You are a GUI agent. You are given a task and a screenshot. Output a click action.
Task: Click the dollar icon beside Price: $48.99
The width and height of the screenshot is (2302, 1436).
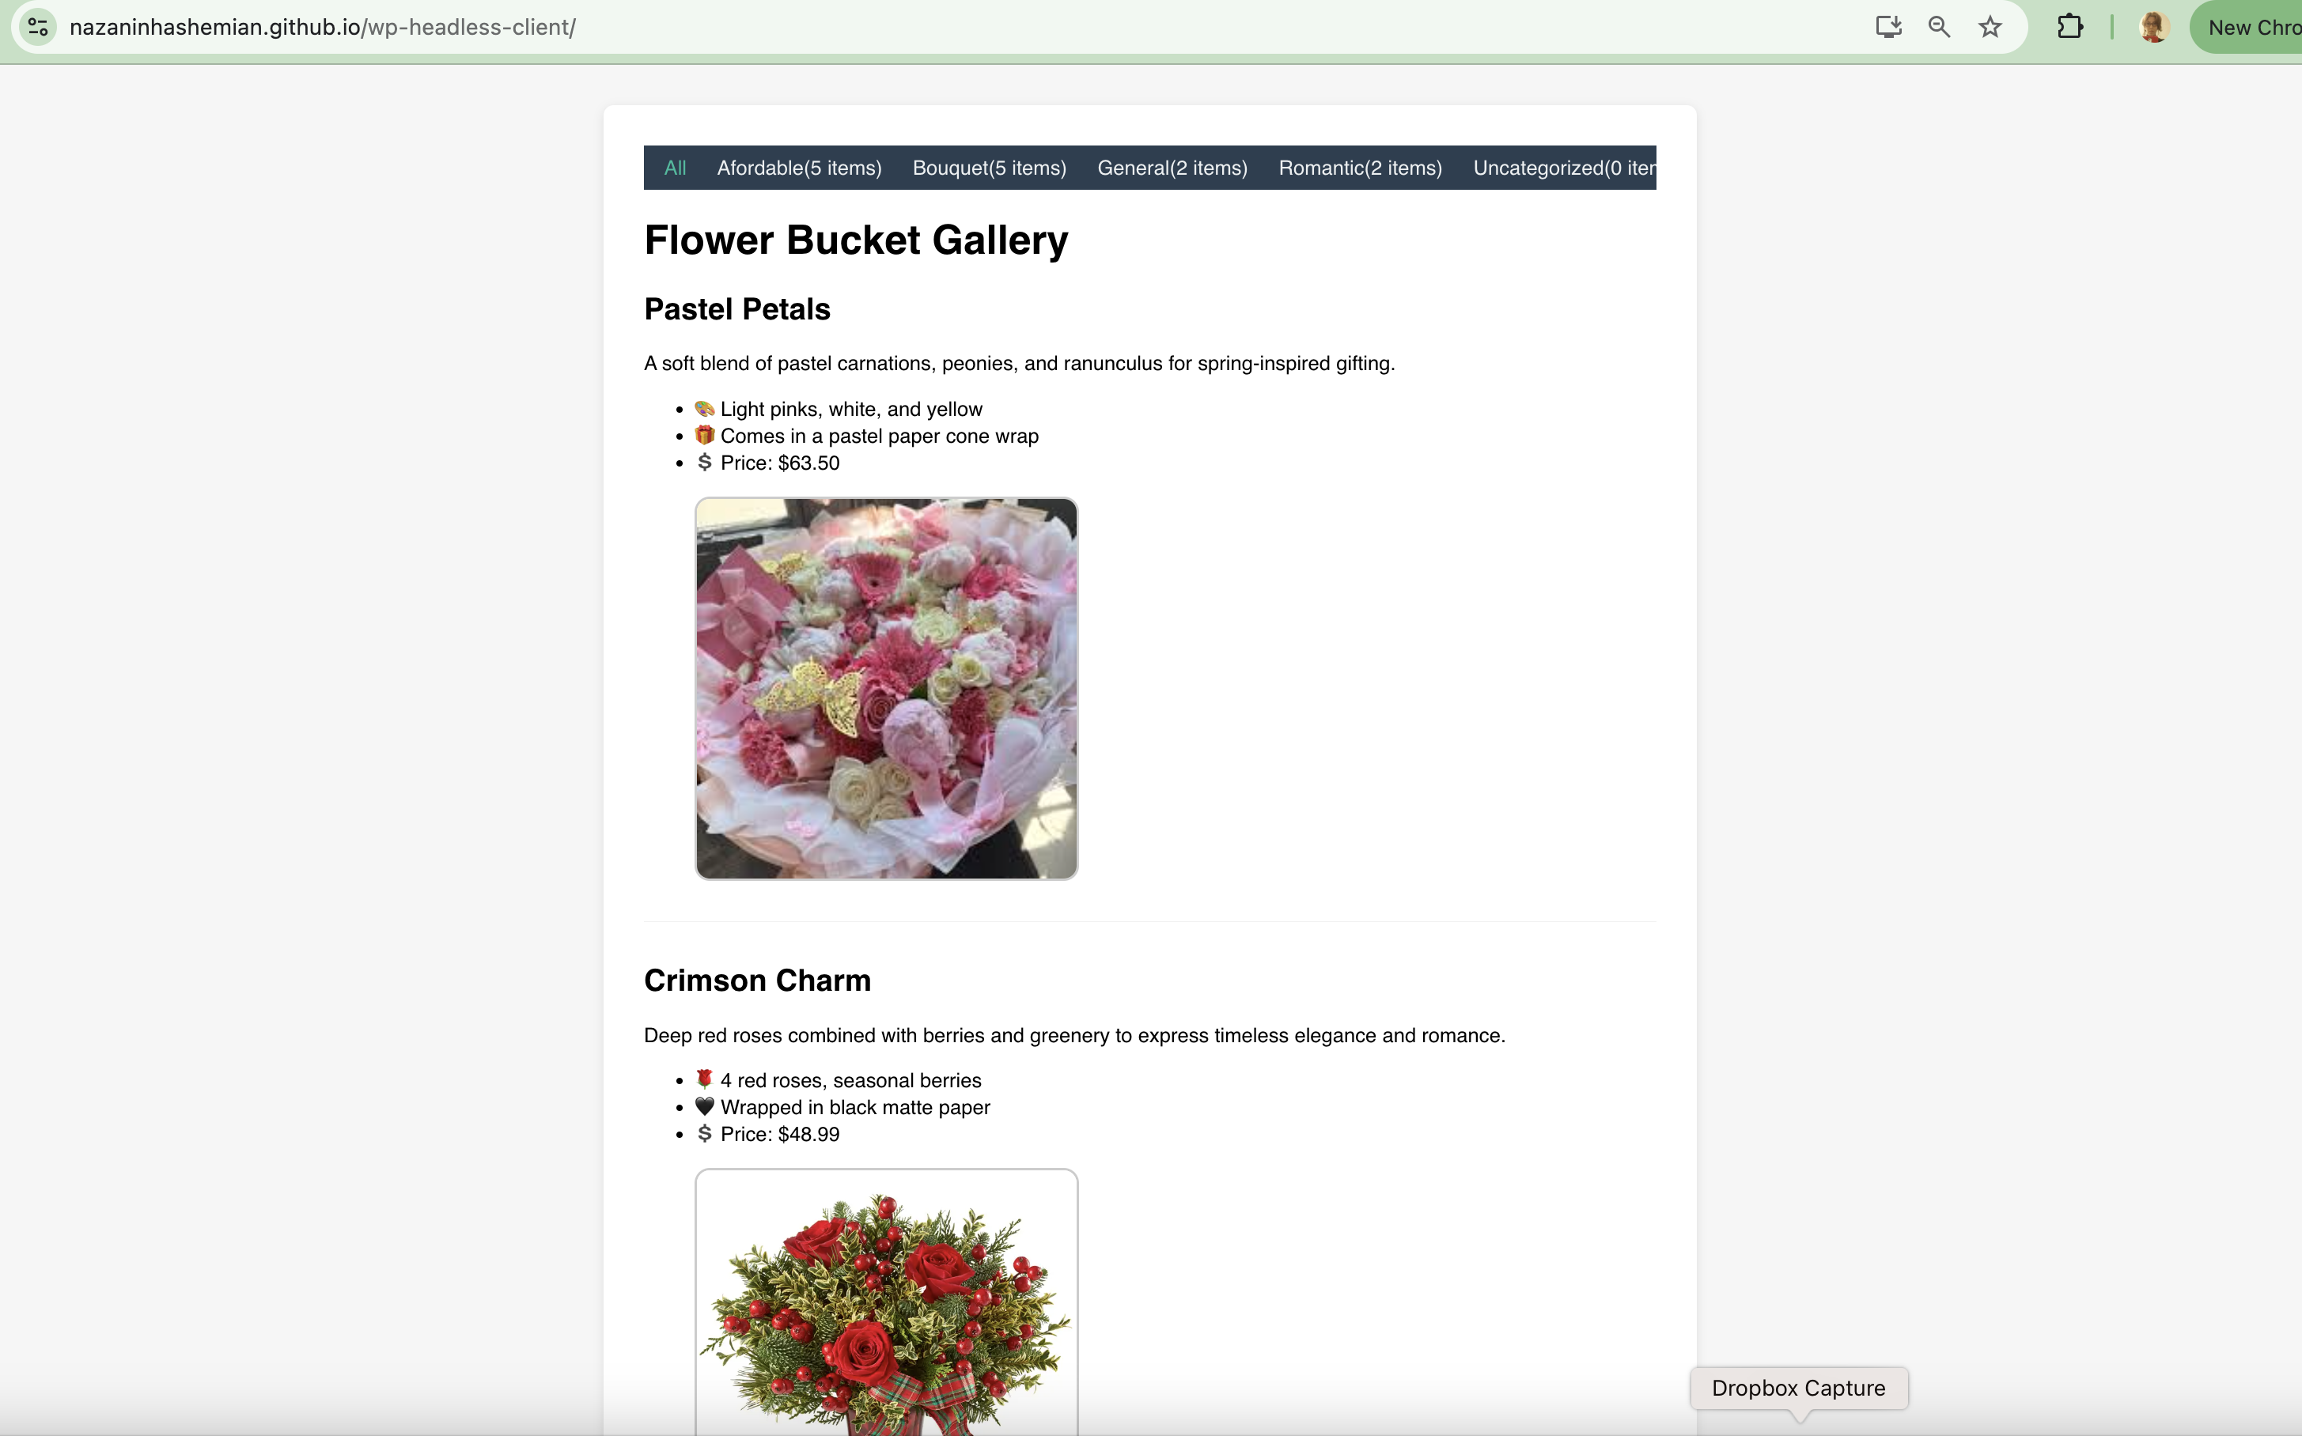coord(704,1133)
